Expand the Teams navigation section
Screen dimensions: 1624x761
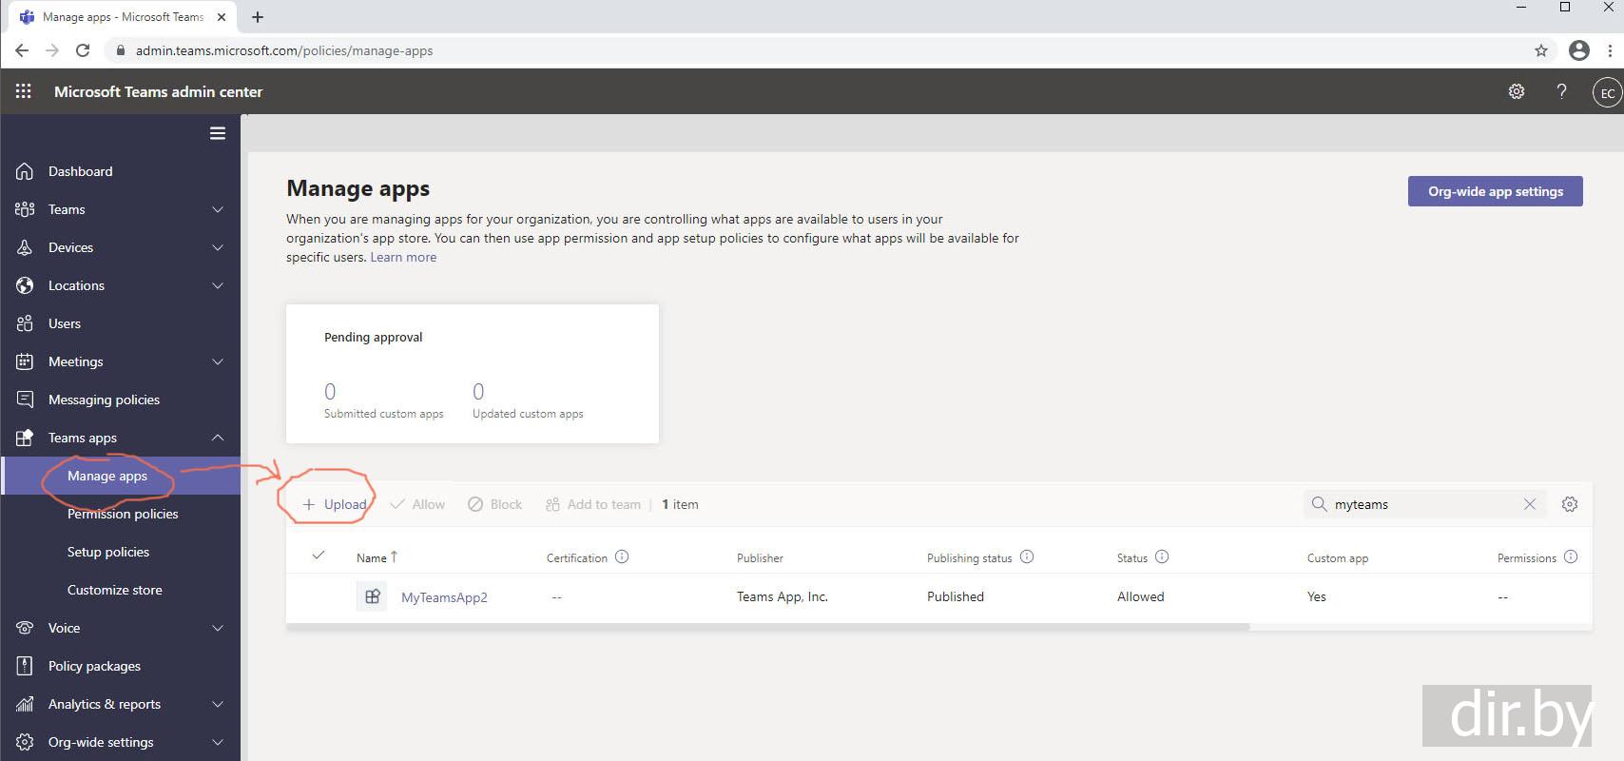click(218, 209)
